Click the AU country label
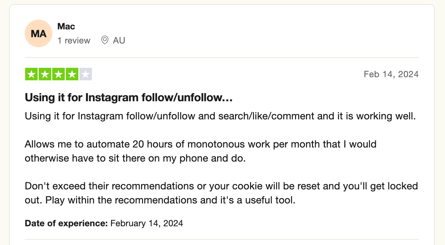 119,40
